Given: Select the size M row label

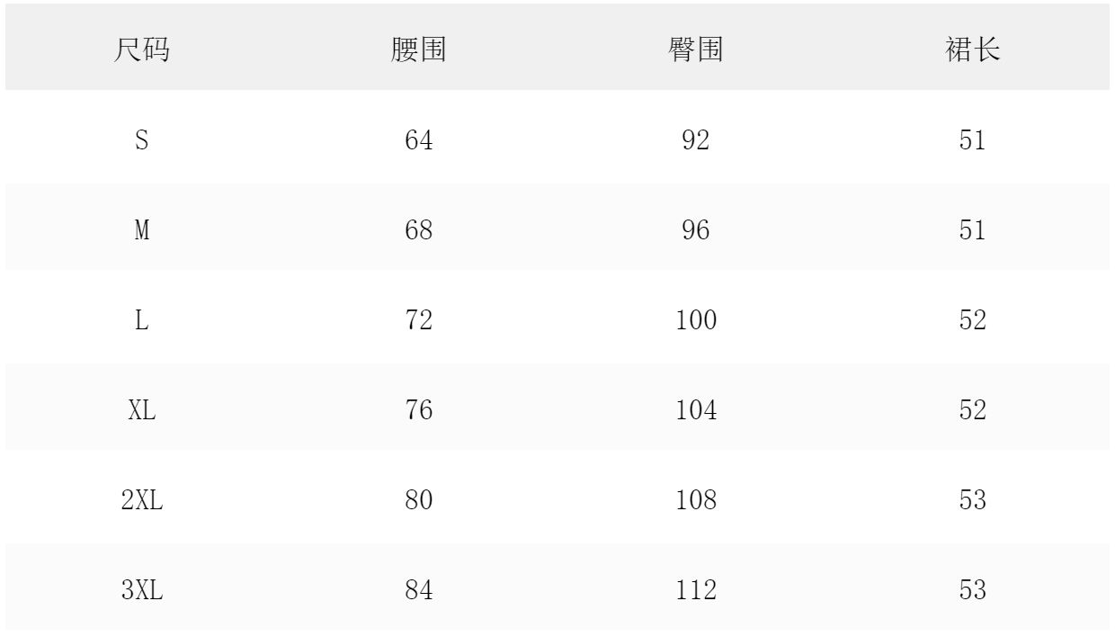Looking at the screenshot, I should (x=142, y=231).
